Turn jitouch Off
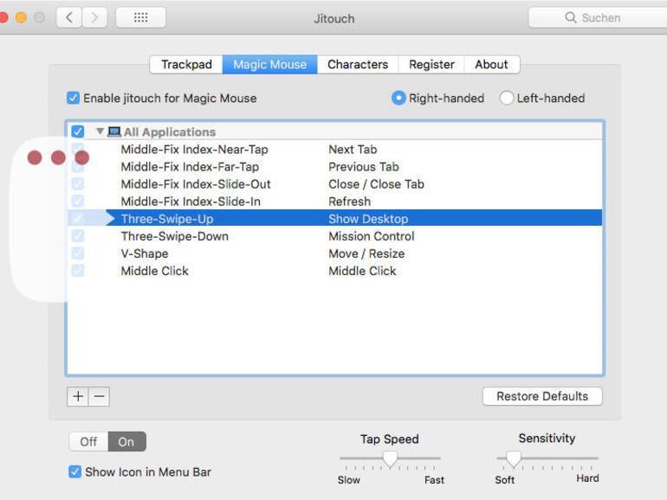 (88, 442)
